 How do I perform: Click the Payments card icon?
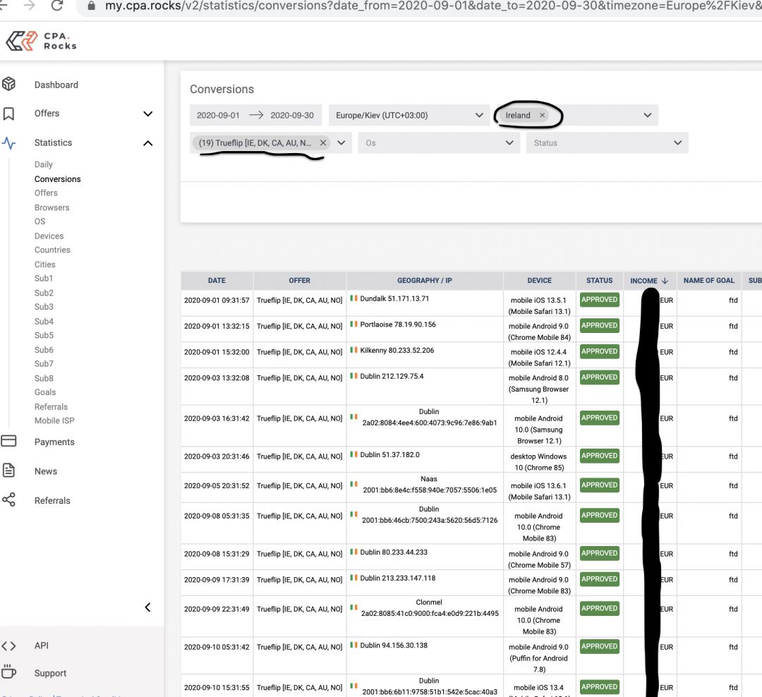(8, 442)
